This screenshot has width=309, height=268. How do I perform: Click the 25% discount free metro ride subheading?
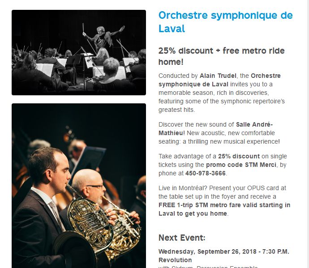click(x=222, y=56)
